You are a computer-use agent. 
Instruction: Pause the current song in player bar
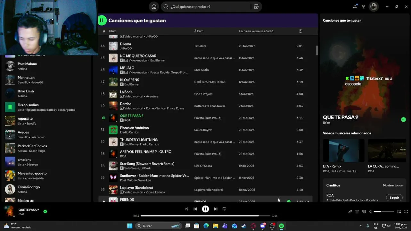(205, 209)
